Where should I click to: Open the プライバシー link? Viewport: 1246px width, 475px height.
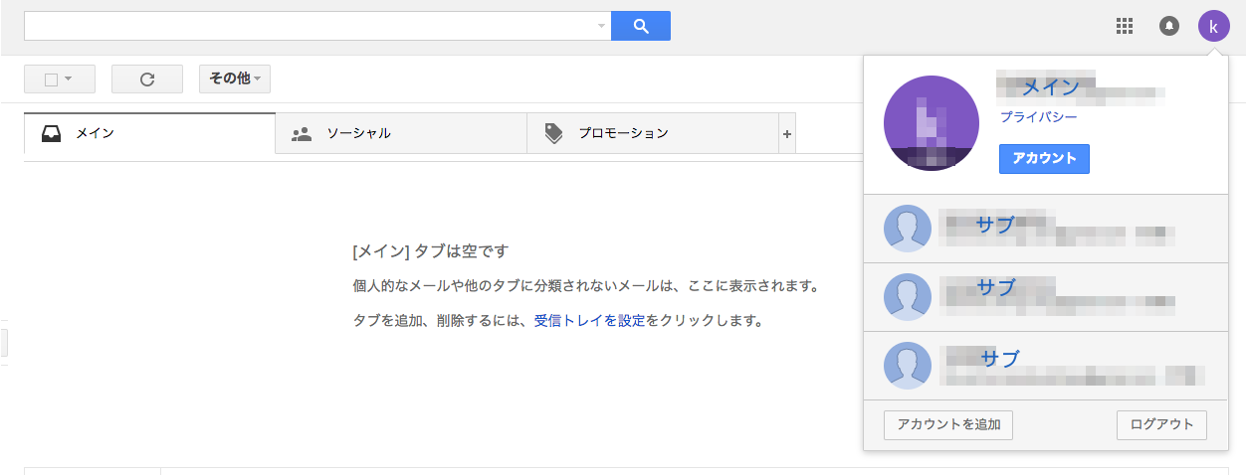pyautogui.click(x=1038, y=117)
